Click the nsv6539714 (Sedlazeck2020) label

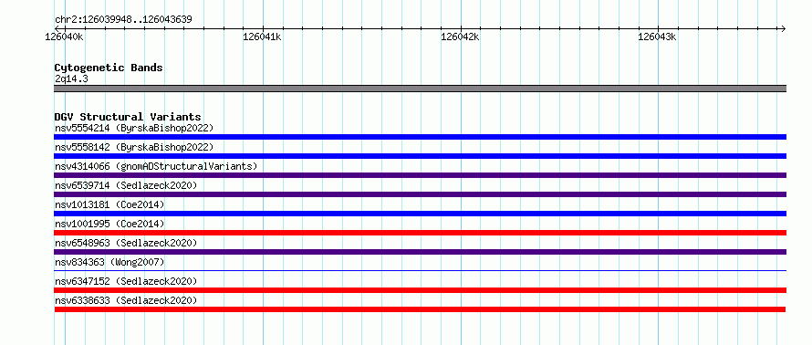[x=126, y=185]
